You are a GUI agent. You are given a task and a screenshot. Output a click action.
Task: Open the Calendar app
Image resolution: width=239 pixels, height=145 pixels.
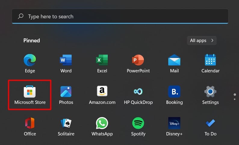pyautogui.click(x=210, y=64)
